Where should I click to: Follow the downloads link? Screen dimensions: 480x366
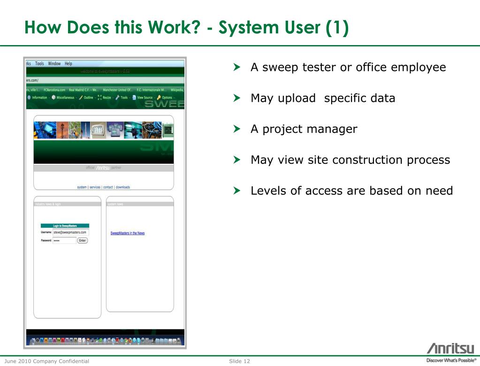123,187
